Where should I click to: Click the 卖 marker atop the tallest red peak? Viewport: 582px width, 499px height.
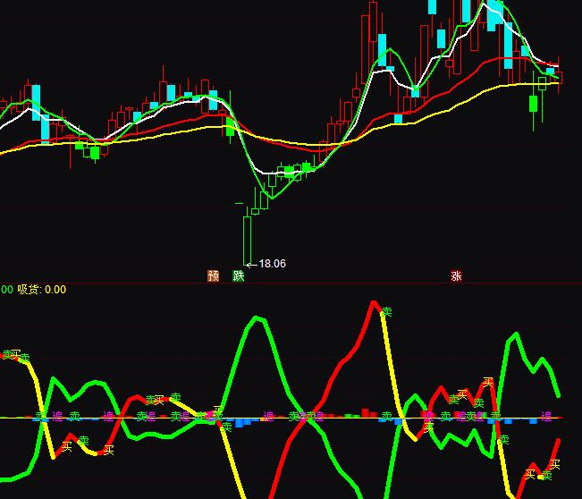386,312
